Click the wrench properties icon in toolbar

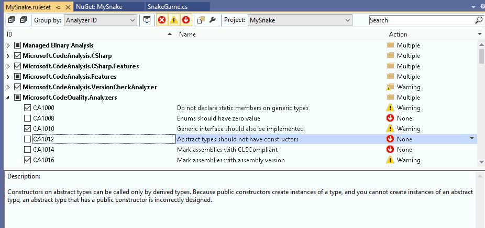[212, 20]
